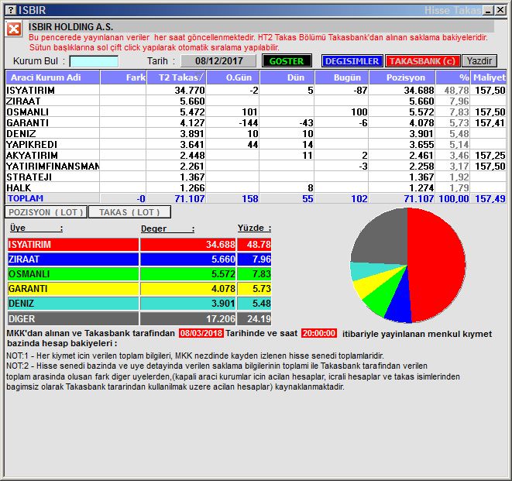Switch to TAKAS ( LOT ) tab
Screen dimensions: 512x481
[x=129, y=212]
